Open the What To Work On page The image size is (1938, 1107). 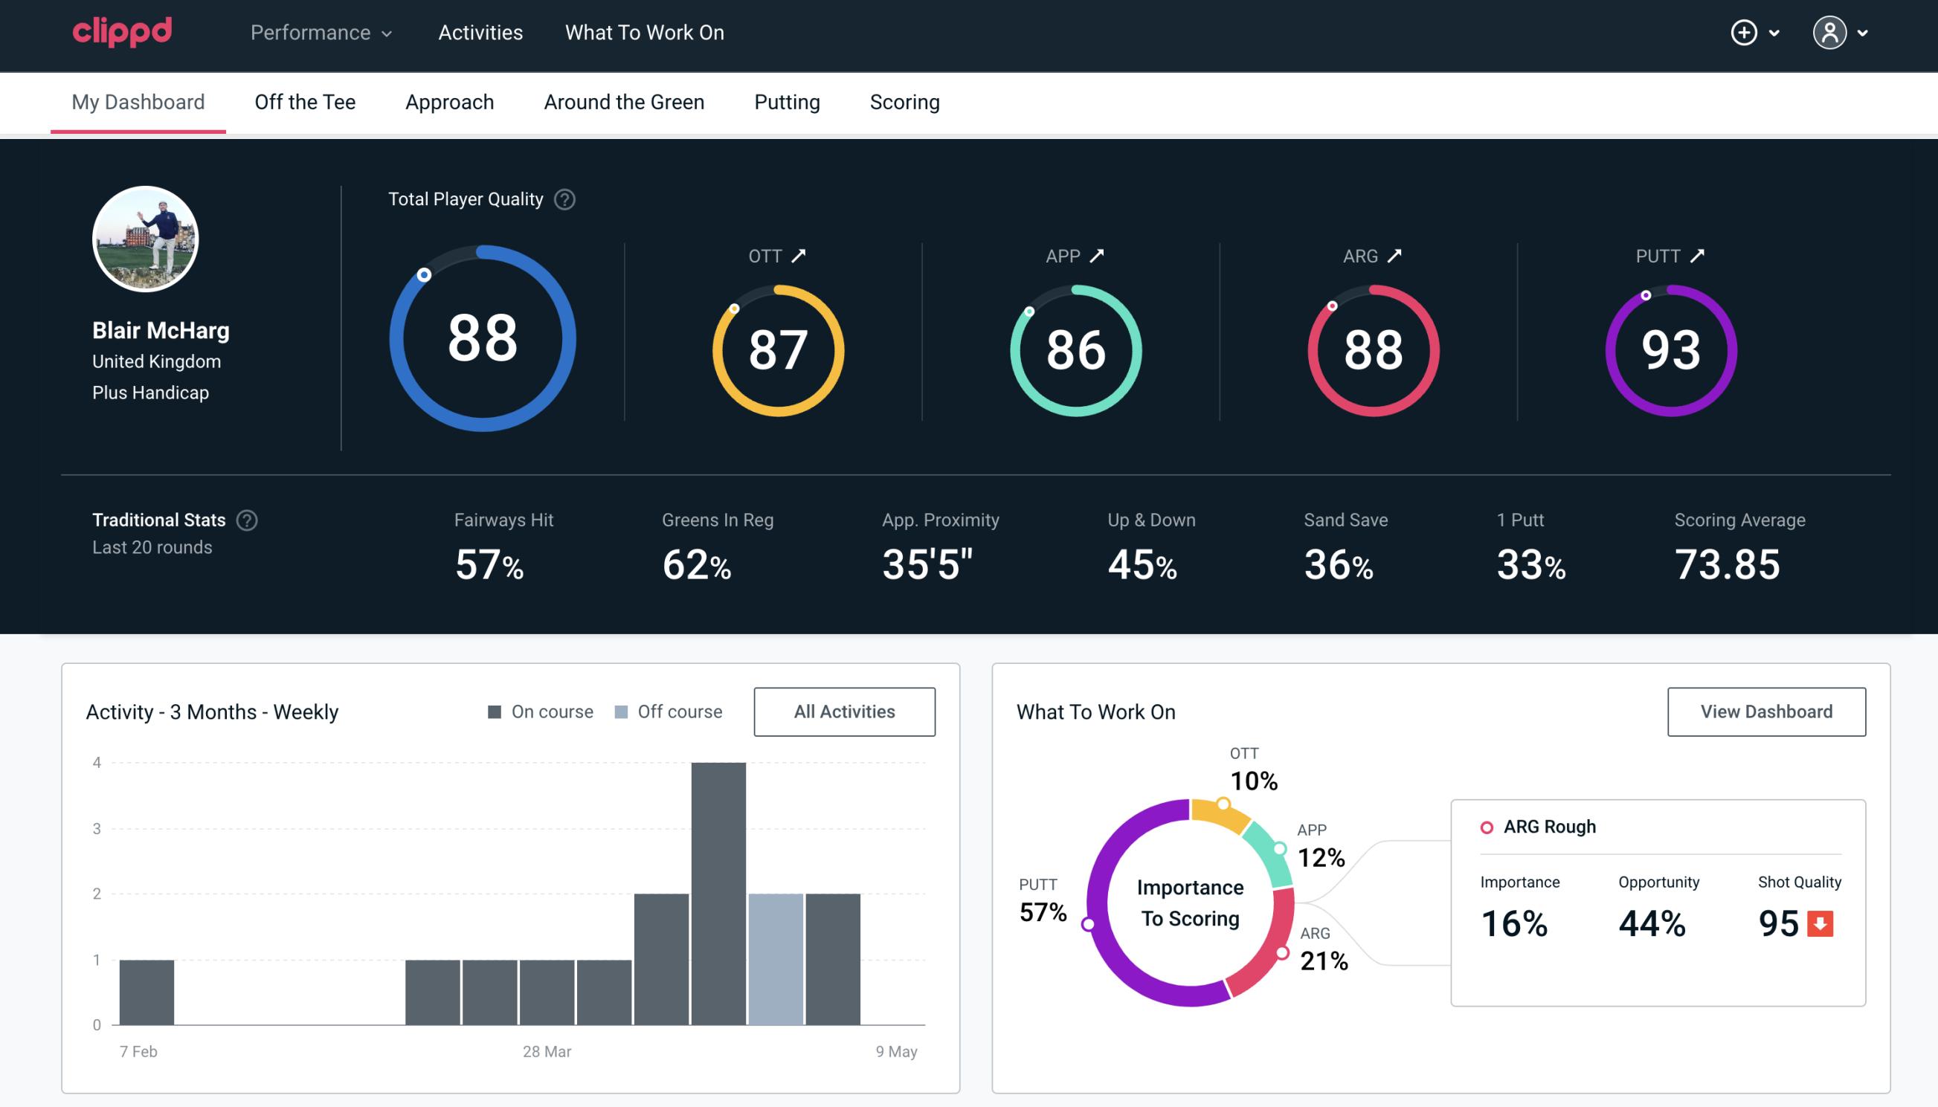coord(646,33)
